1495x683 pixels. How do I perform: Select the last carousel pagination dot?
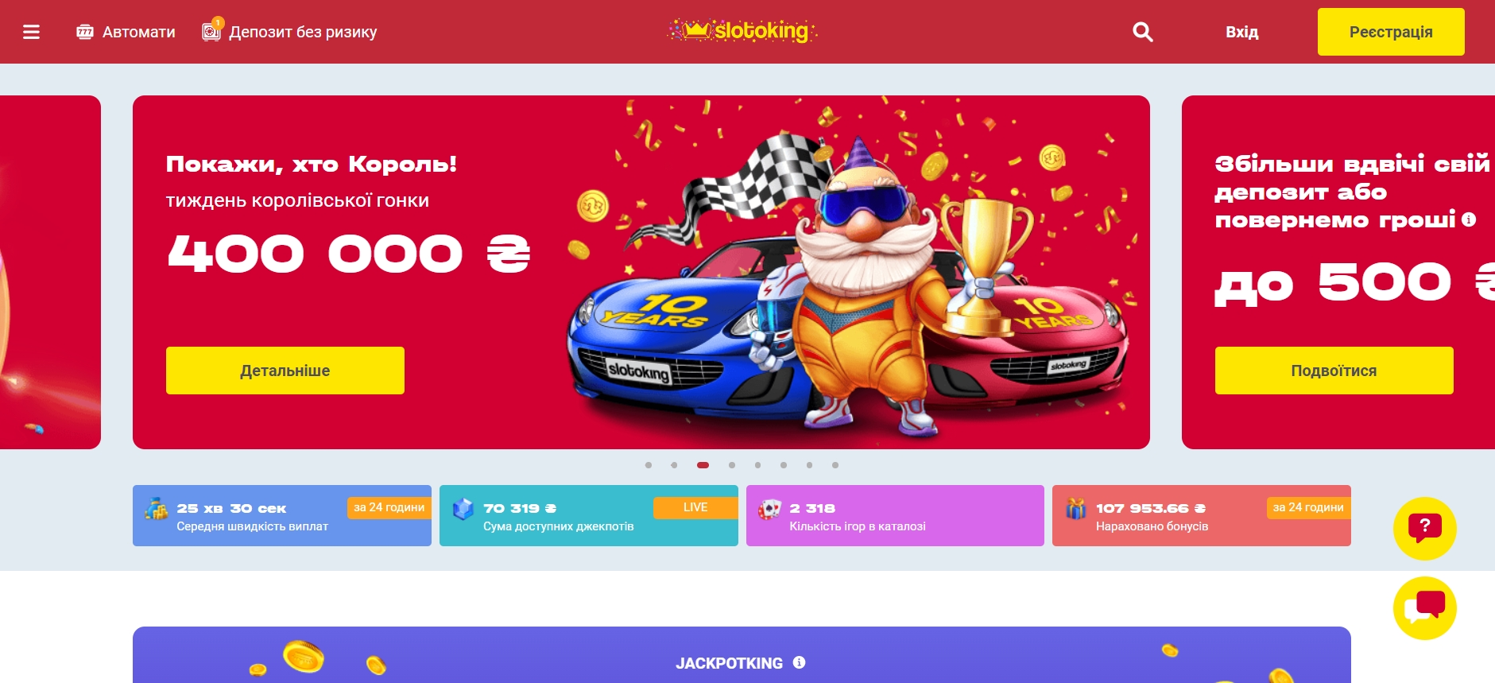[x=835, y=465]
